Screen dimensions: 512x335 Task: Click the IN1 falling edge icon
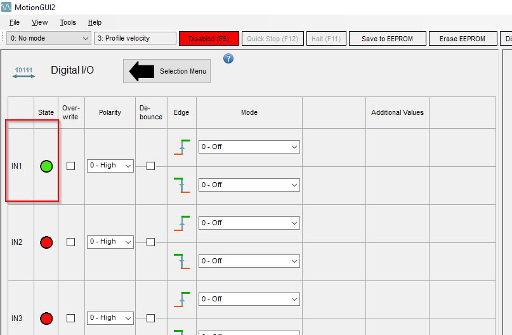181,185
